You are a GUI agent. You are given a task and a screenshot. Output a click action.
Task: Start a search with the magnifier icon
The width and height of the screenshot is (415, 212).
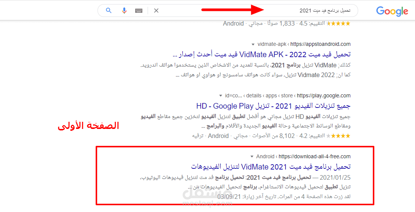(108, 11)
